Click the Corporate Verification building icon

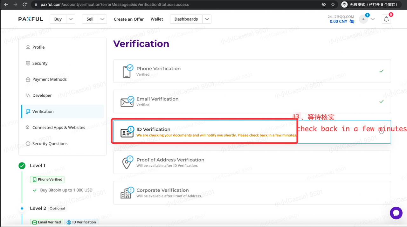(127, 193)
